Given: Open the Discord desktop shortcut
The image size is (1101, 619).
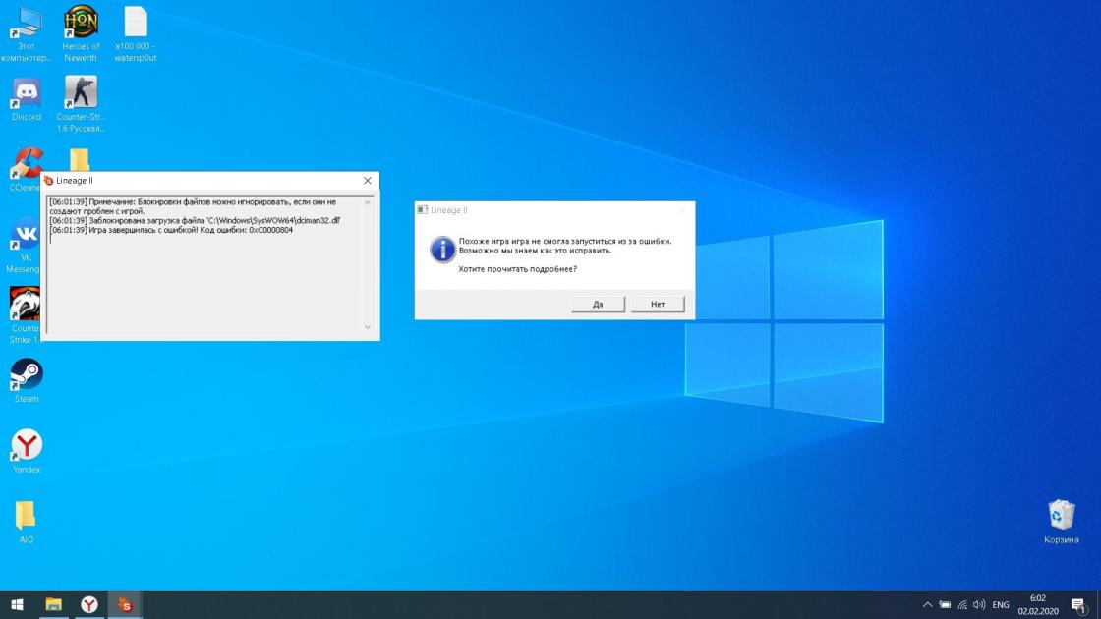Looking at the screenshot, I should coord(27,93).
